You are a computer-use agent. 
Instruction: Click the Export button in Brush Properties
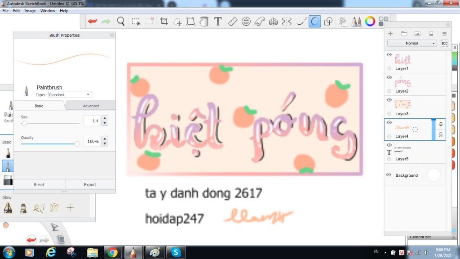tap(90, 184)
